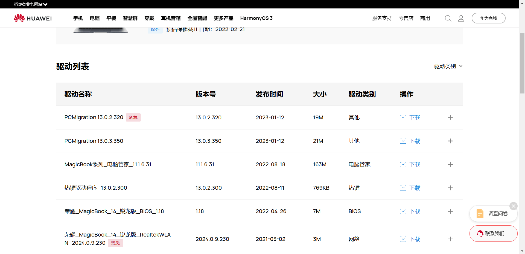Click the 驱动列表 section heading
This screenshot has width=525, height=254.
coord(73,66)
